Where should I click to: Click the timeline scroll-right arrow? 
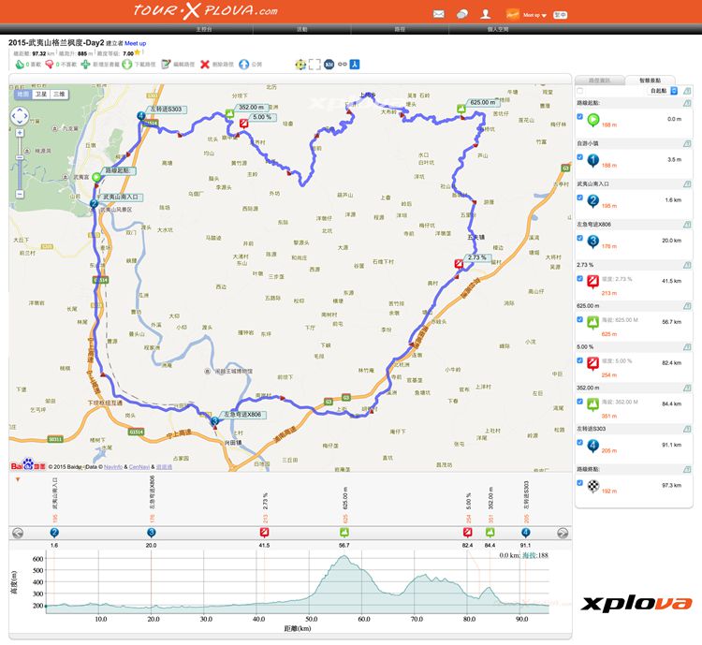563,533
